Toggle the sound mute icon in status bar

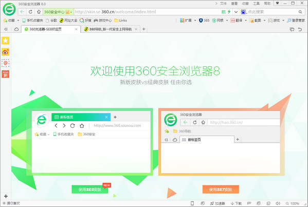pyautogui.click(x=278, y=203)
